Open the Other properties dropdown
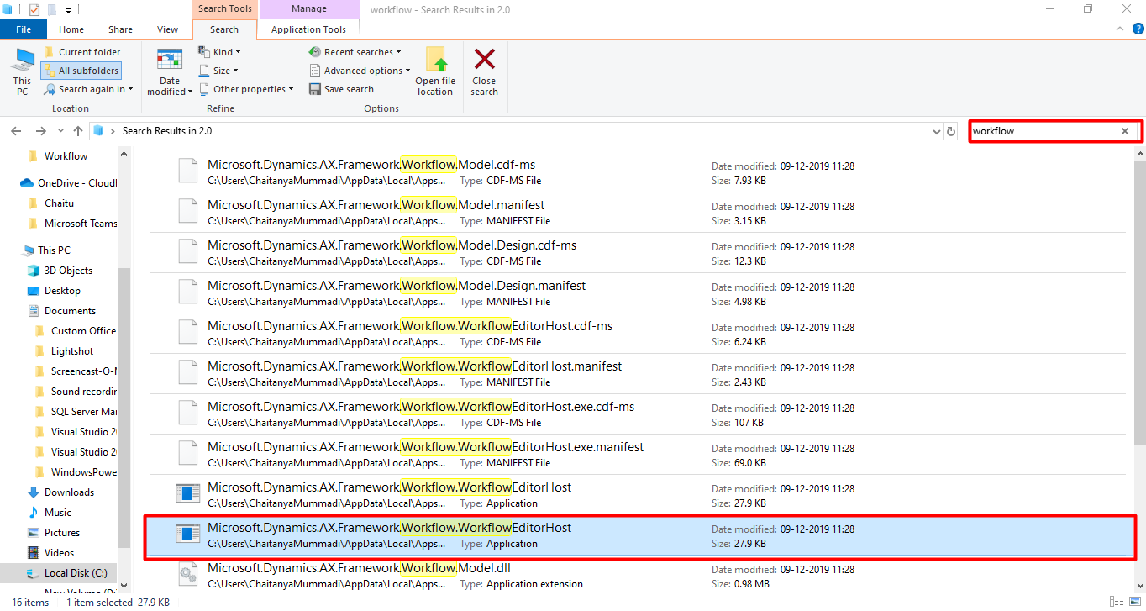1146x611 pixels. tap(246, 89)
